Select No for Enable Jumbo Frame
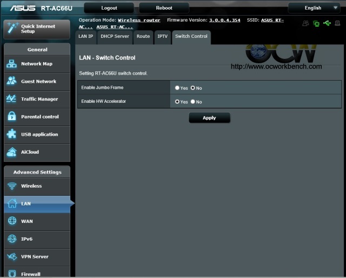Screen dimensions: 346x278 pyautogui.click(x=193, y=88)
